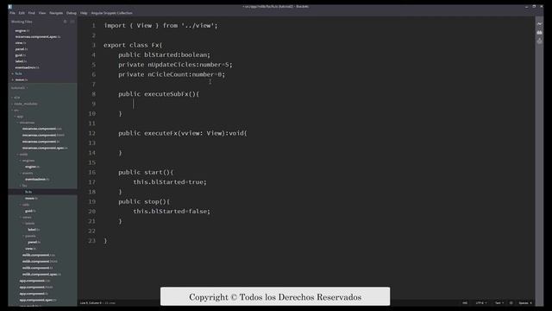Image resolution: width=552 pixels, height=311 pixels.
Task: Toggle the INS insert mode indicator
Action: 465,303
